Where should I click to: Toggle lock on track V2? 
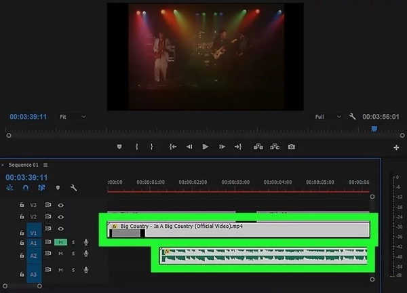tap(22, 216)
